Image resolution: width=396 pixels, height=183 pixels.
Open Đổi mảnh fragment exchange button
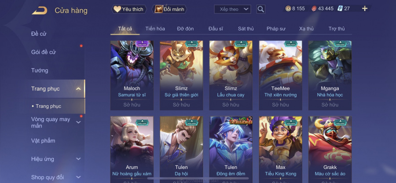pos(169,9)
